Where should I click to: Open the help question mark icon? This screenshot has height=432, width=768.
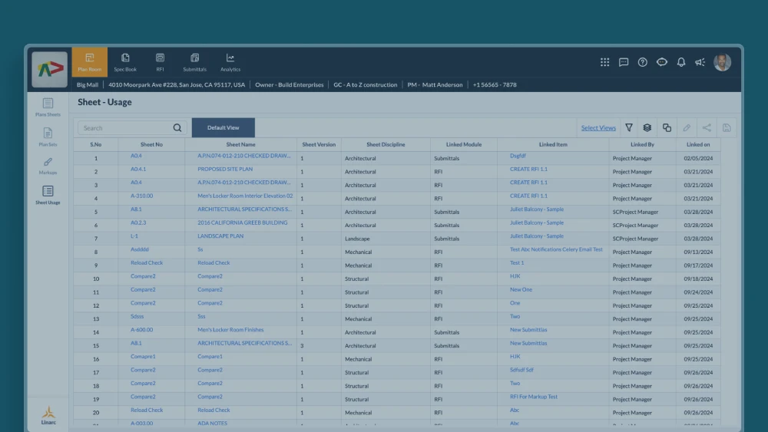tap(643, 62)
